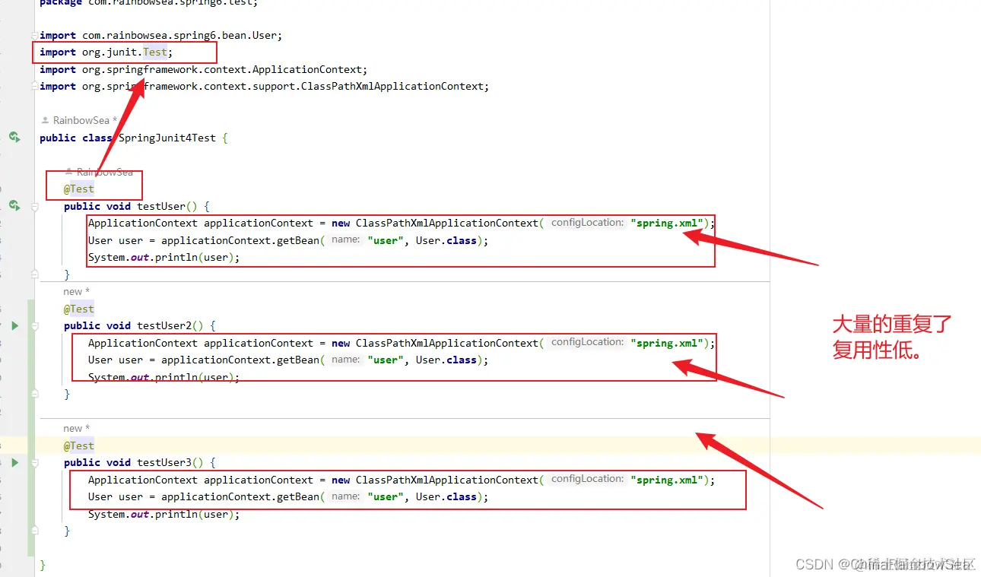Click the 'org.springframework.context.ApplicationContext' import line
Image resolution: width=981 pixels, height=577 pixels.
203,69
